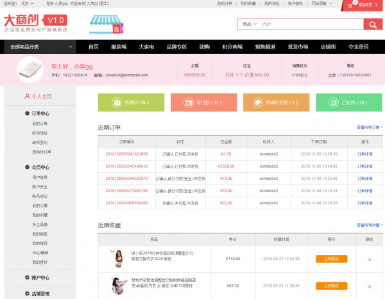Go to 服装城 in navigation bar
385x299 pixels.
[x=119, y=47]
